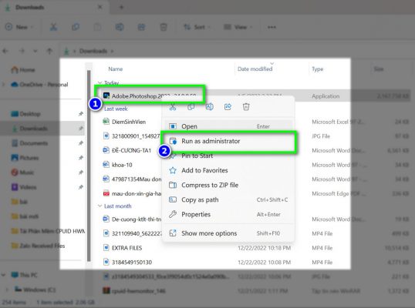Add a new tab with plus button
The width and height of the screenshot is (415, 308).
(x=121, y=7)
